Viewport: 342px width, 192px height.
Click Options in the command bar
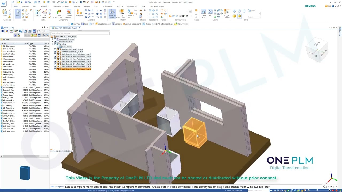coord(147,24)
